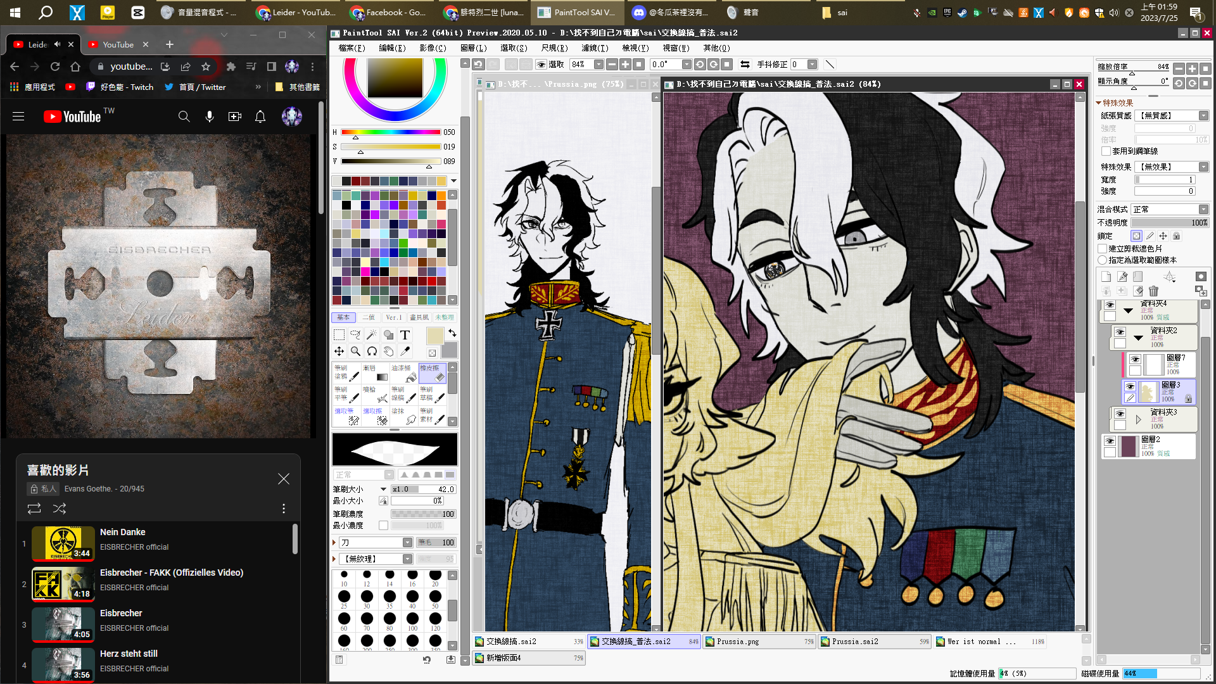
Task: Enable 建立剪裁遮色片 clipping mask checkbox
Action: [1103, 249]
